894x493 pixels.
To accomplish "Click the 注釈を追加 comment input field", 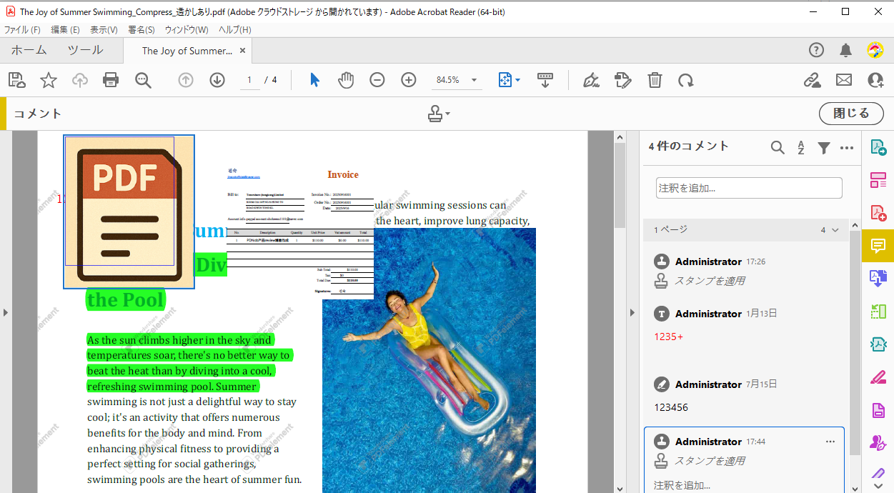I will point(748,188).
